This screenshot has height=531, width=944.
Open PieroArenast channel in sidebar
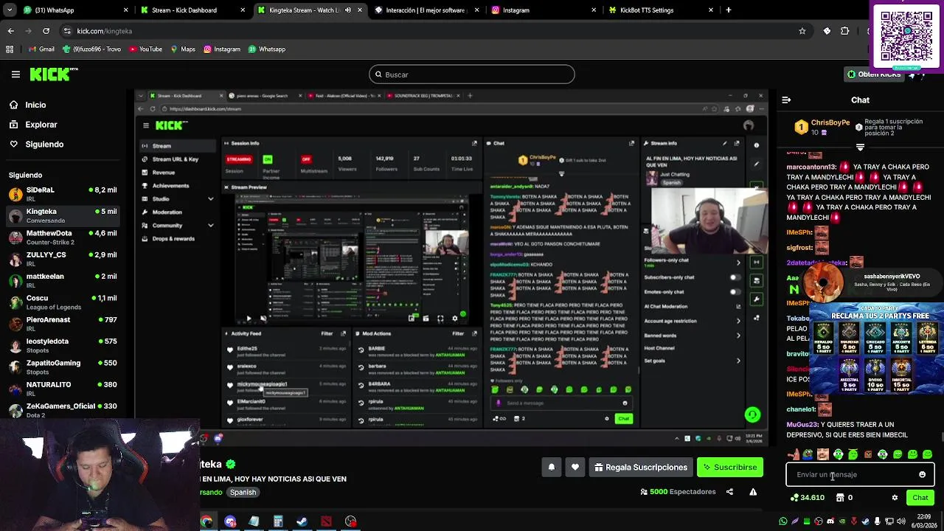[63, 324]
